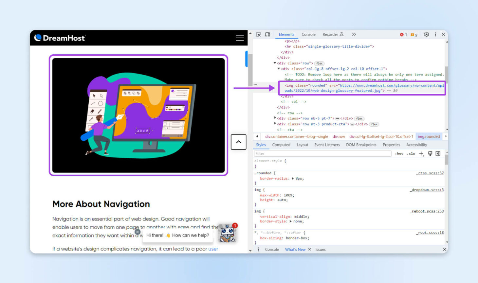
Task: Toggle the flex overlay badge on div.row
Action: click(319, 63)
